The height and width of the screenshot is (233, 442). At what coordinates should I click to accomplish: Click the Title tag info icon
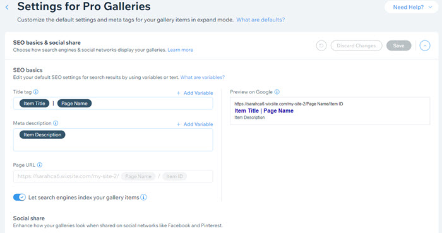pos(36,92)
